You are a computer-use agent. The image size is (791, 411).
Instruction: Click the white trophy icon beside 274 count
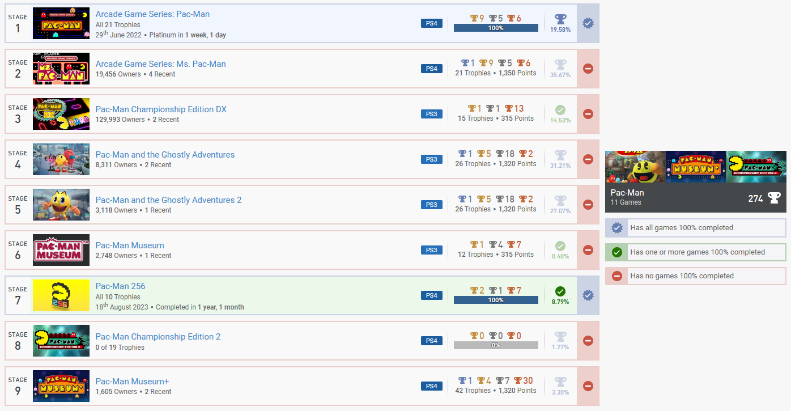click(773, 197)
